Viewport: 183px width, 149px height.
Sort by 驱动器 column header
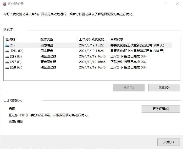point(21,39)
